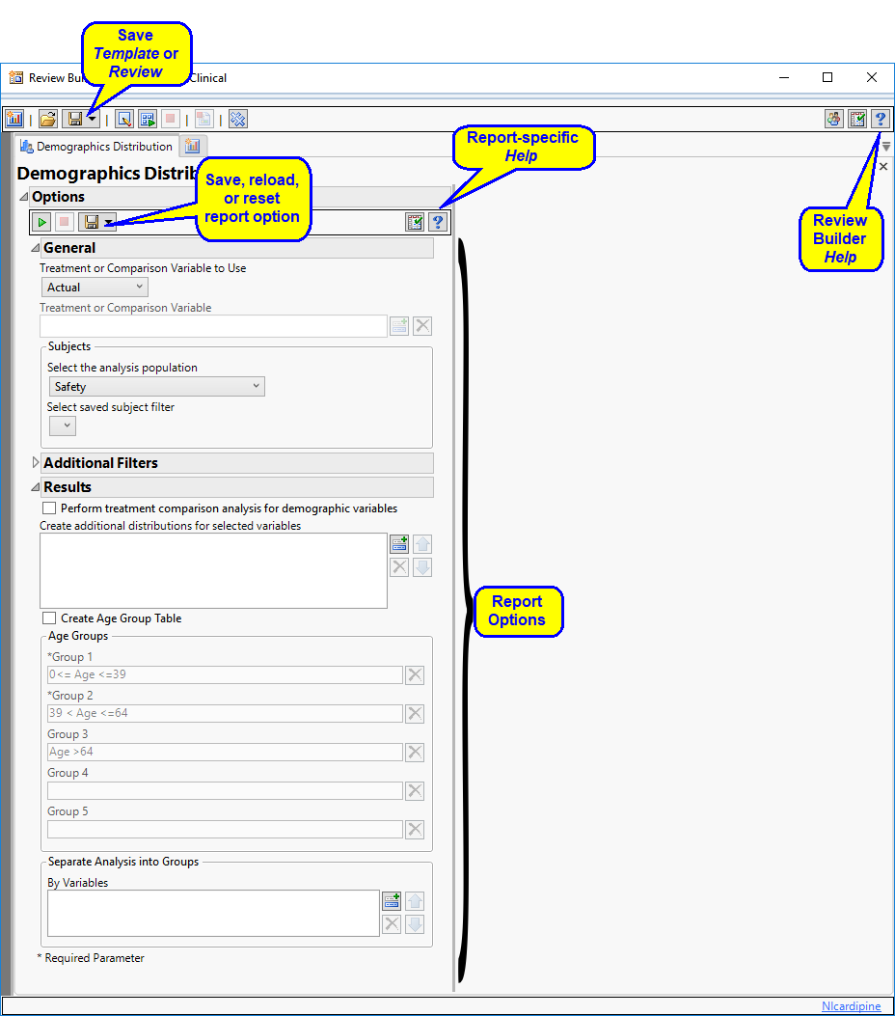Image resolution: width=895 pixels, height=1016 pixels.
Task: Click the checklist icon in the Options toolbar
Action: [x=415, y=222]
